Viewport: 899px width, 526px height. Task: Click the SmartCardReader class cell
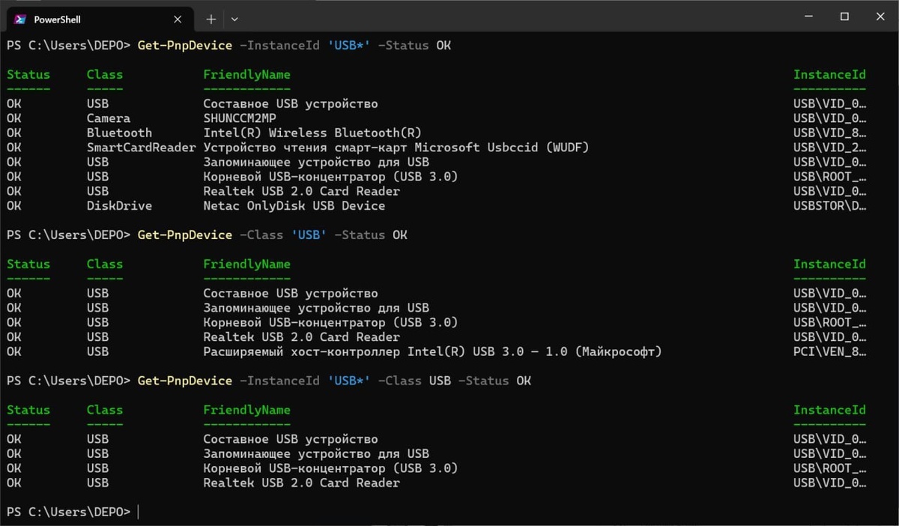141,148
